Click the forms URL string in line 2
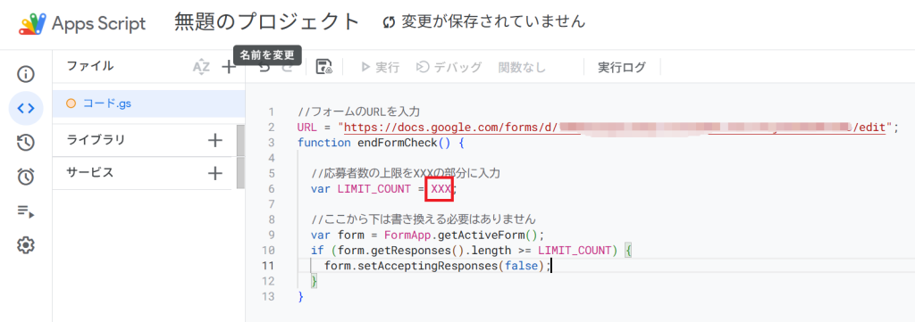The height and width of the screenshot is (322, 915). pos(615,127)
